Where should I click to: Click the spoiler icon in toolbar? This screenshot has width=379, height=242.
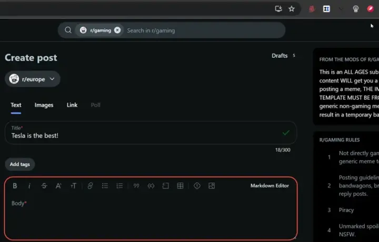197,186
